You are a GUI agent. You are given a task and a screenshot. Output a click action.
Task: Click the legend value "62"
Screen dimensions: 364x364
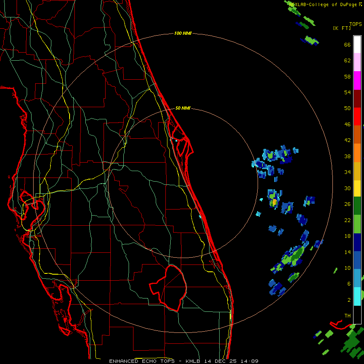(x=347, y=61)
